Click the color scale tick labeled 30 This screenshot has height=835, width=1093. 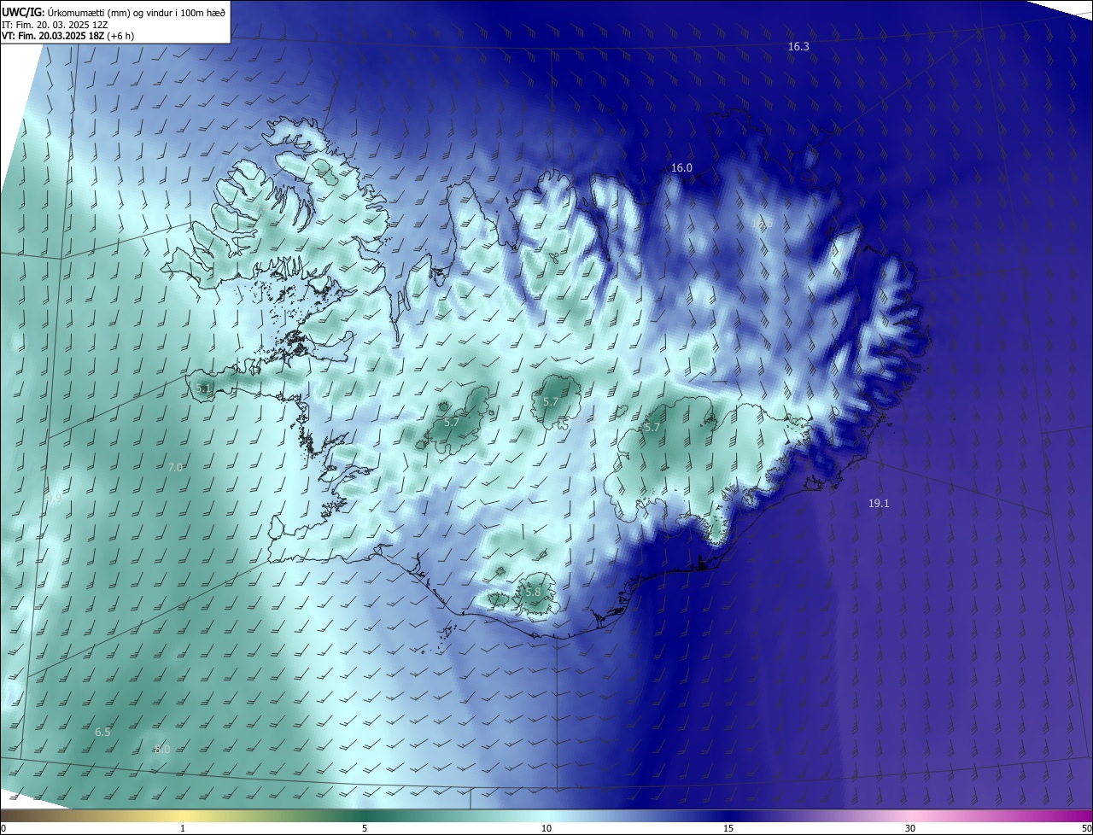coord(910,828)
